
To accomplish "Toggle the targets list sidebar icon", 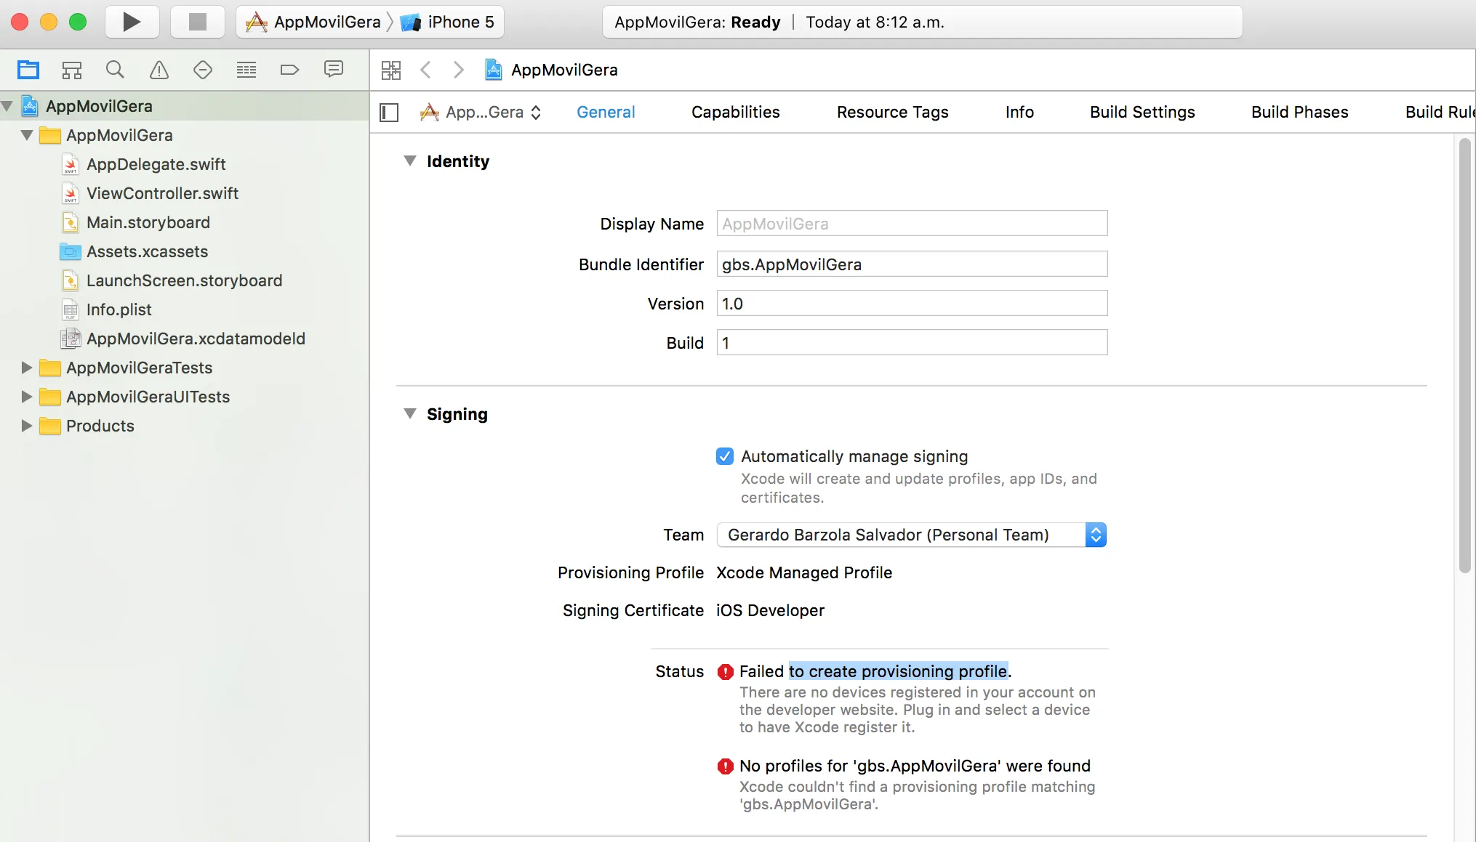I will pyautogui.click(x=390, y=113).
